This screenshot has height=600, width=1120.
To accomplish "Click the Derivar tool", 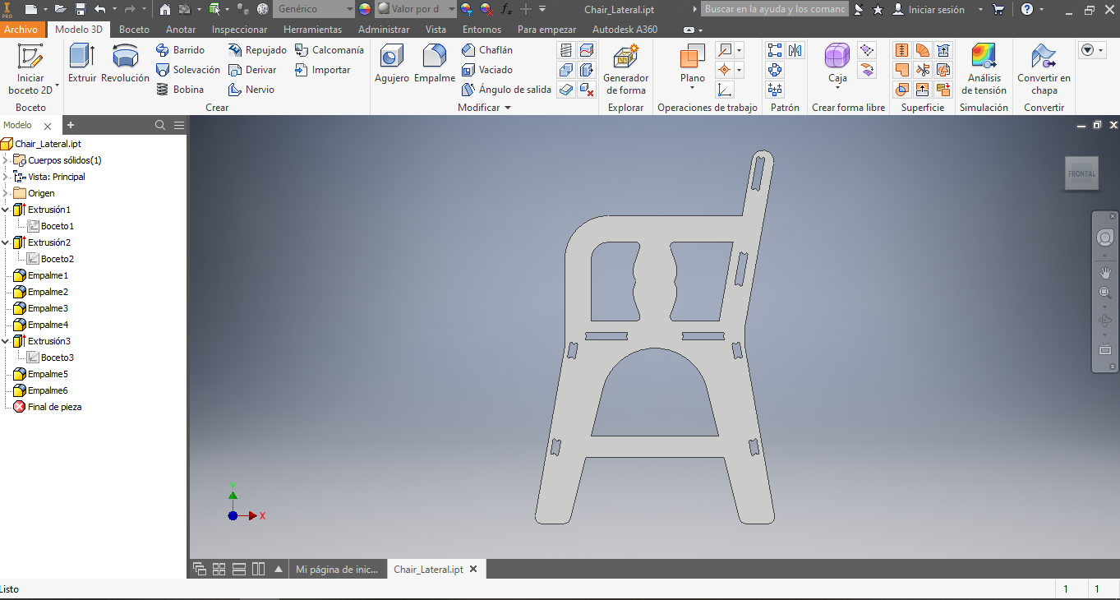I will tap(252, 70).
